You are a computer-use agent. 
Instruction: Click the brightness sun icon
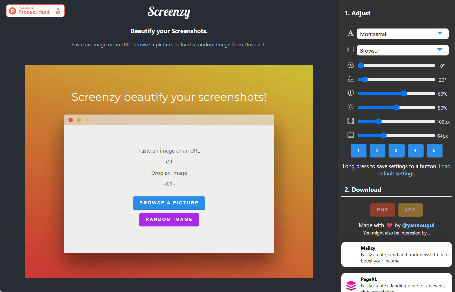351,107
